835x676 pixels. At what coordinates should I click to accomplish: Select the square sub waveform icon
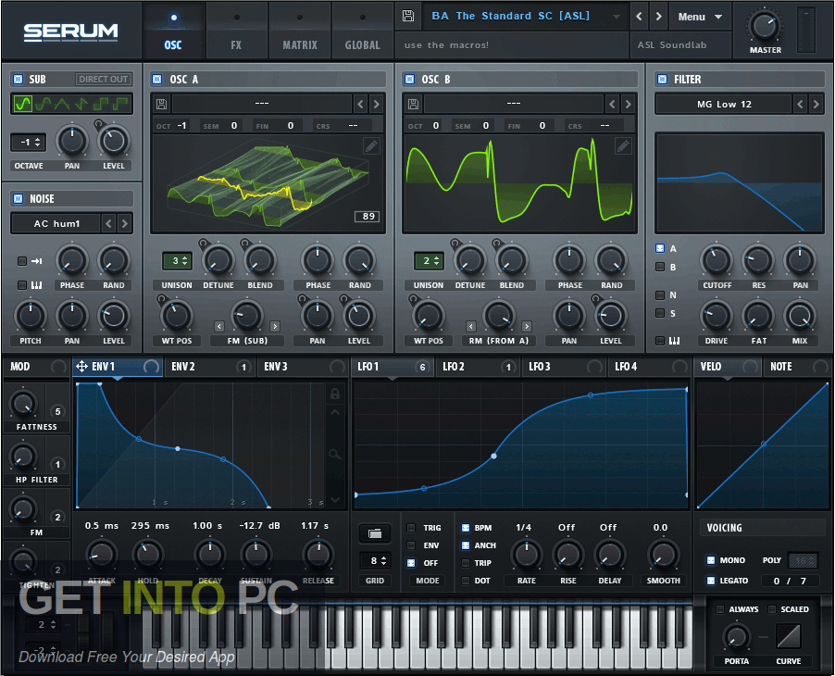coord(101,104)
